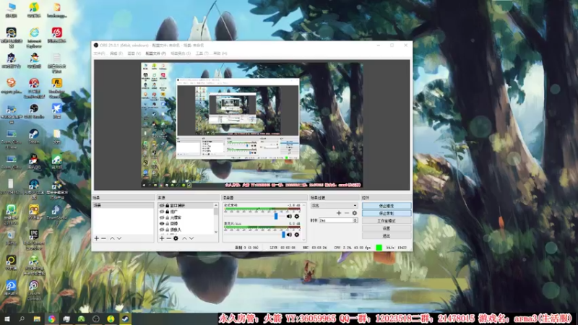Open the Tools menu in OBS

pyautogui.click(x=202, y=53)
